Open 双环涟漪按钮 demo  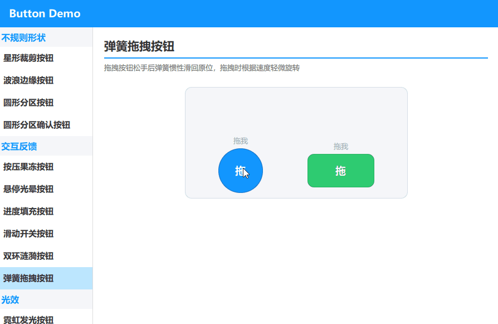point(46,255)
